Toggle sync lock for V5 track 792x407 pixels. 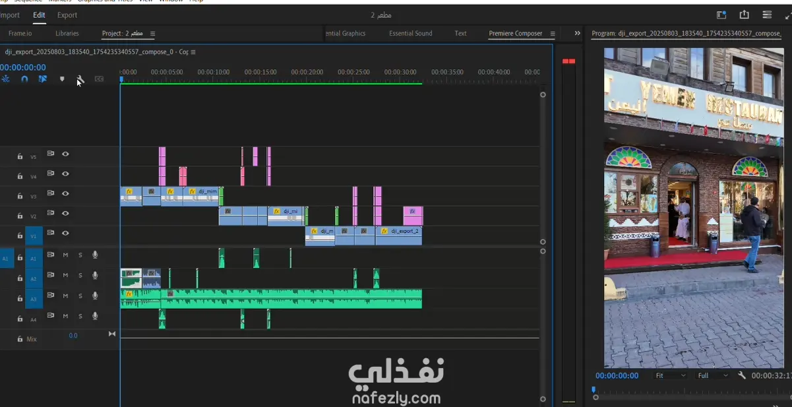pos(51,154)
